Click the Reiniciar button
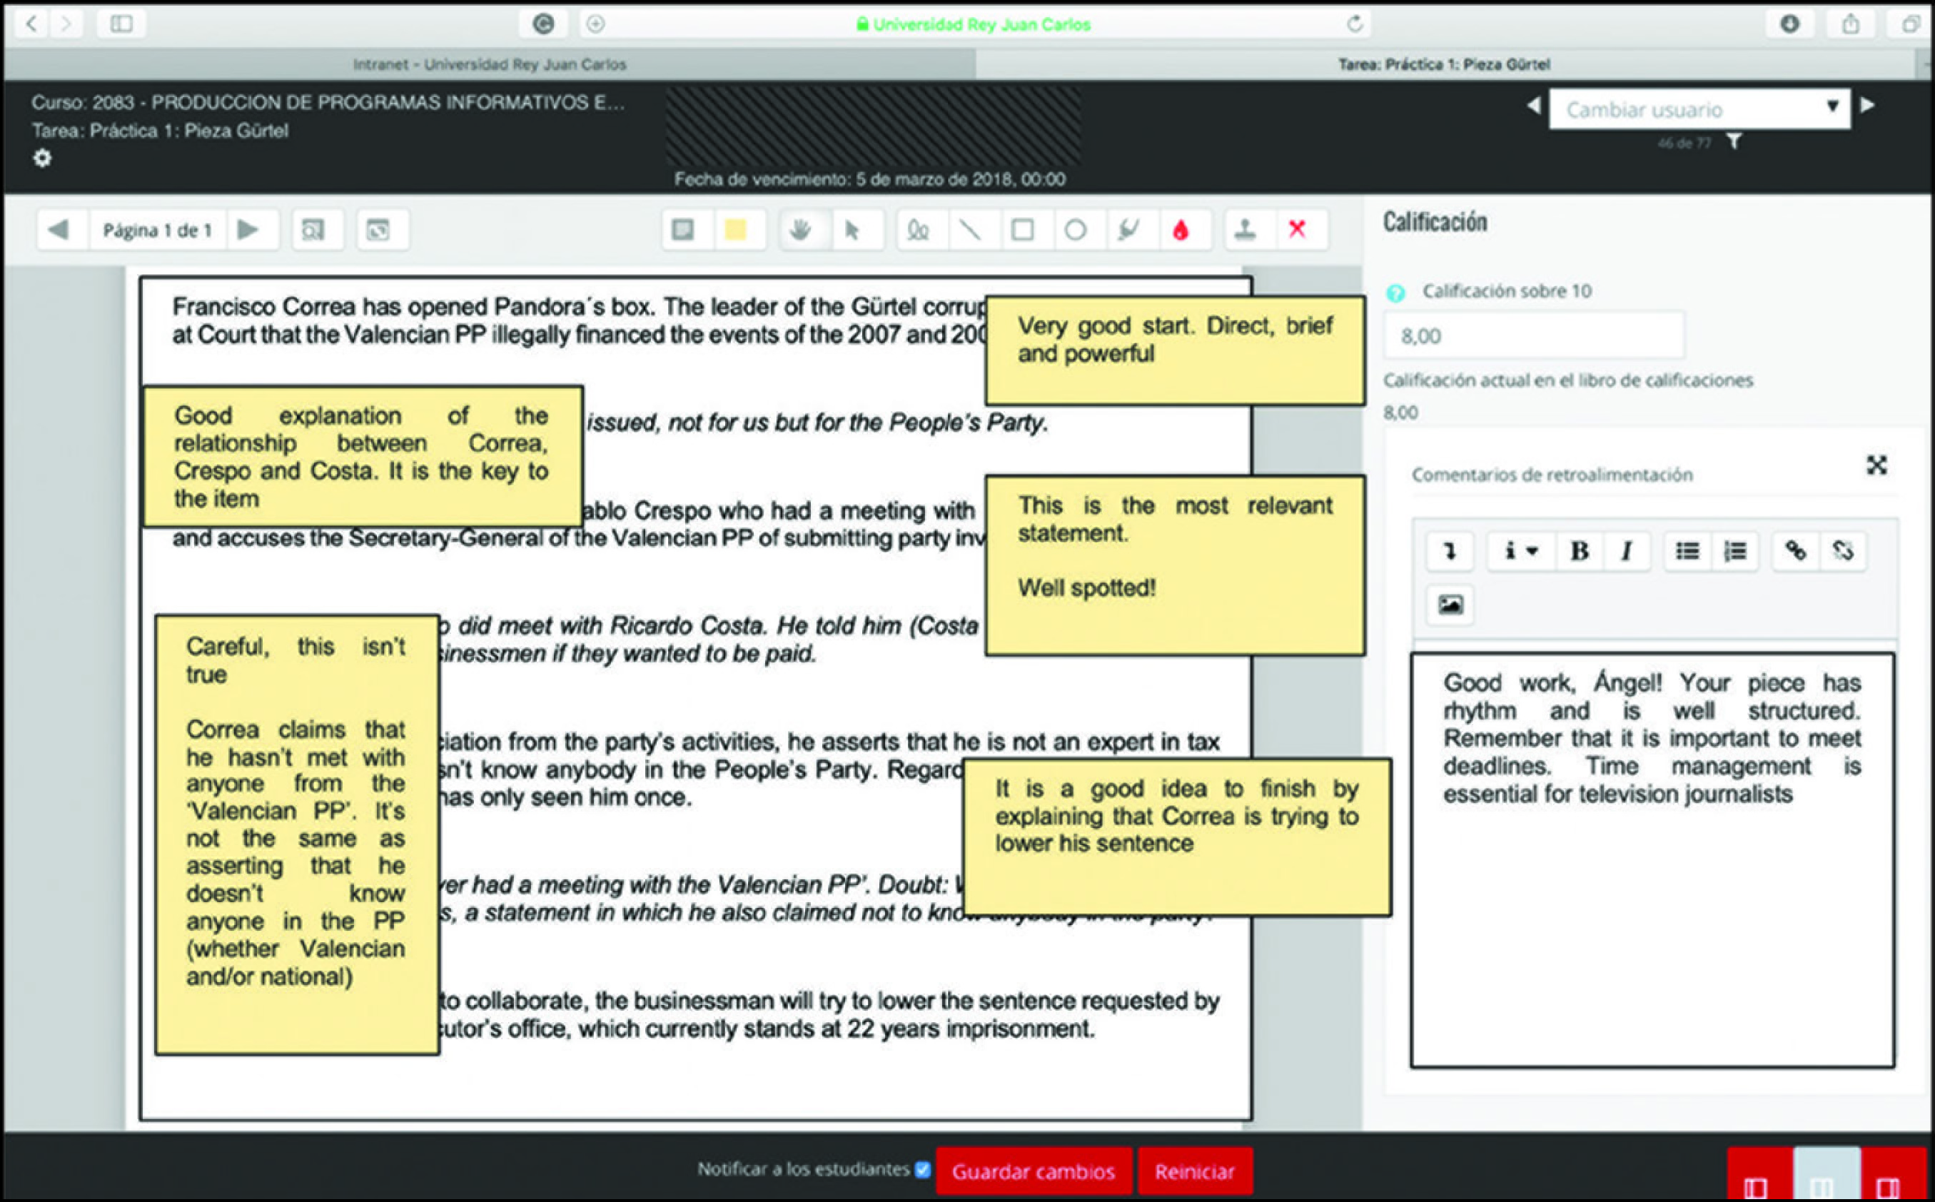The image size is (1935, 1202). click(x=1195, y=1171)
